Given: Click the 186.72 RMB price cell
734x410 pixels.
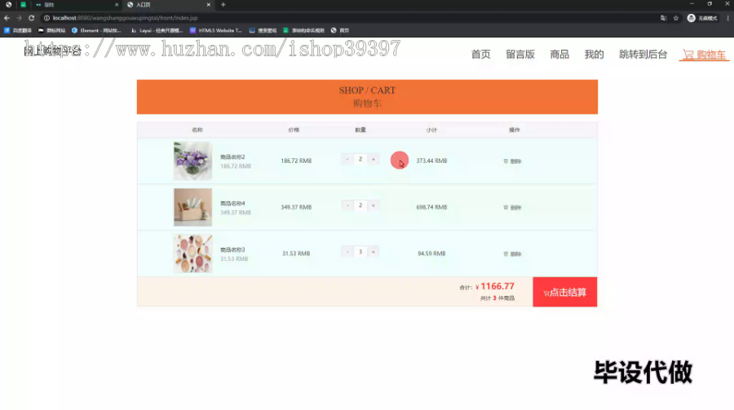Looking at the screenshot, I should [x=296, y=161].
